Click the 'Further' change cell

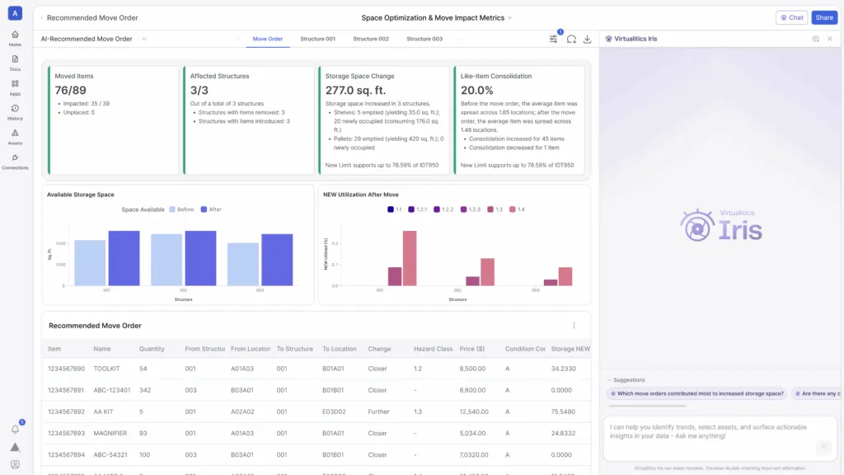click(x=378, y=412)
